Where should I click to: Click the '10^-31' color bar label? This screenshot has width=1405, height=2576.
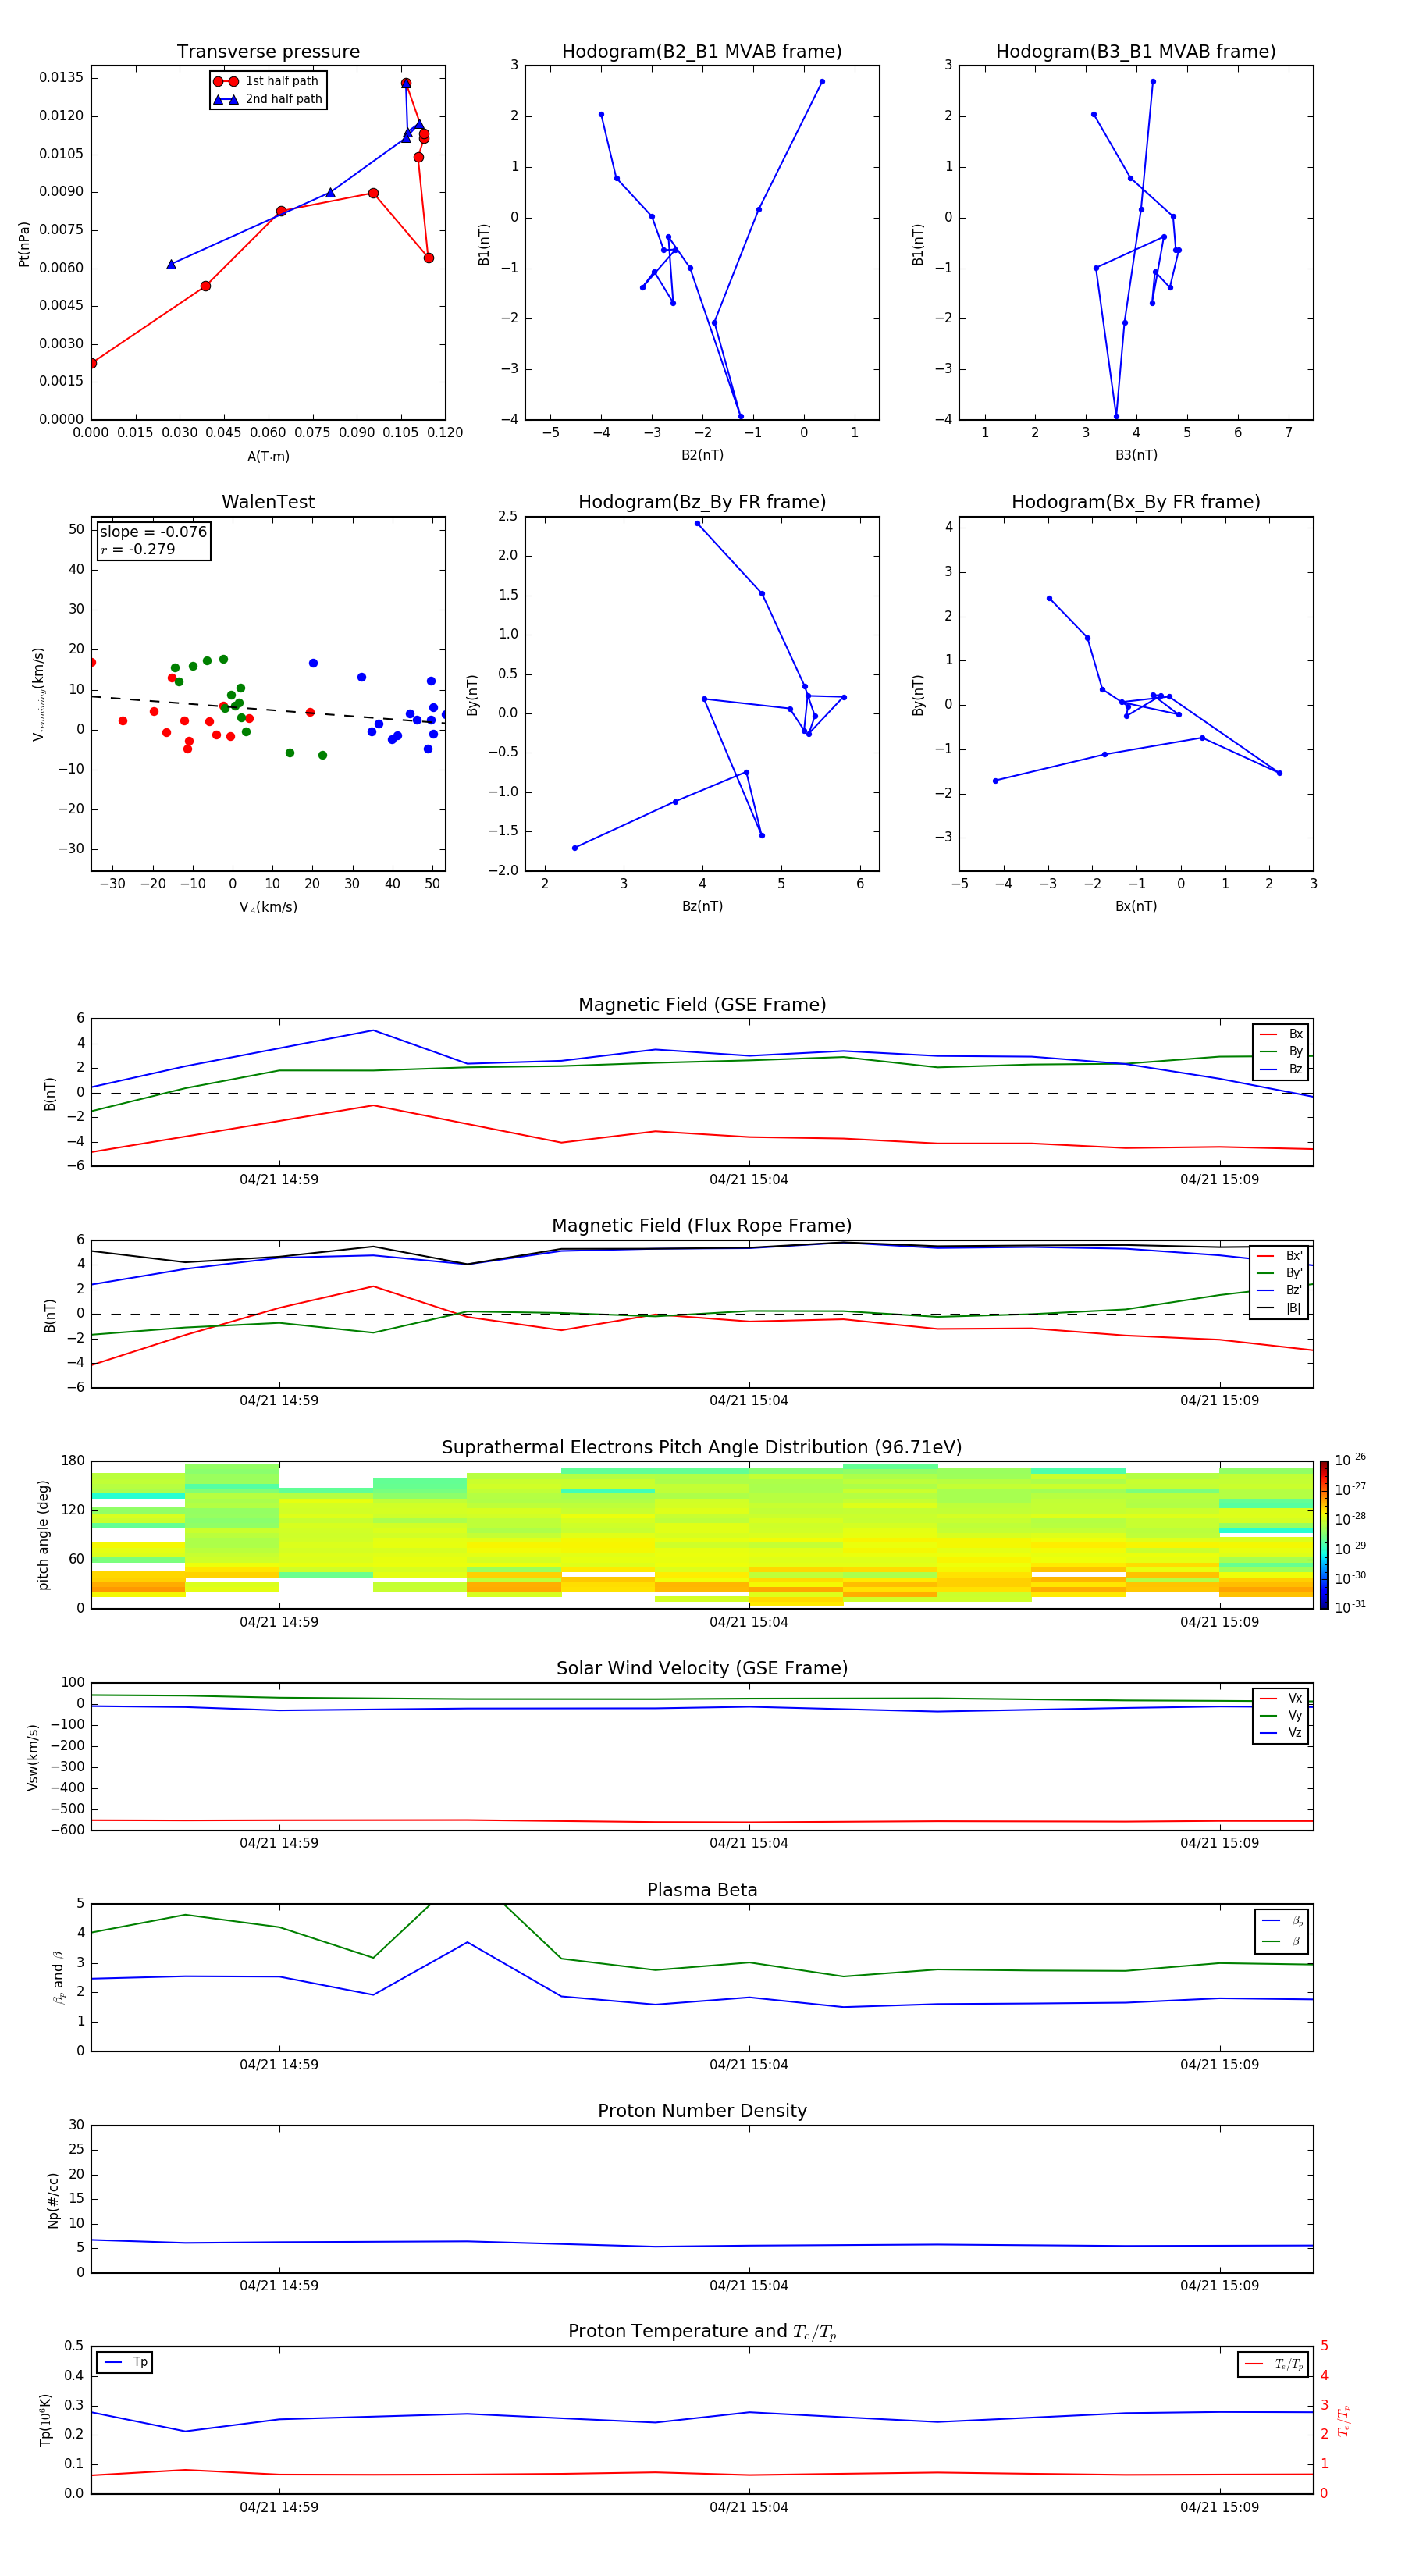tap(1350, 1607)
